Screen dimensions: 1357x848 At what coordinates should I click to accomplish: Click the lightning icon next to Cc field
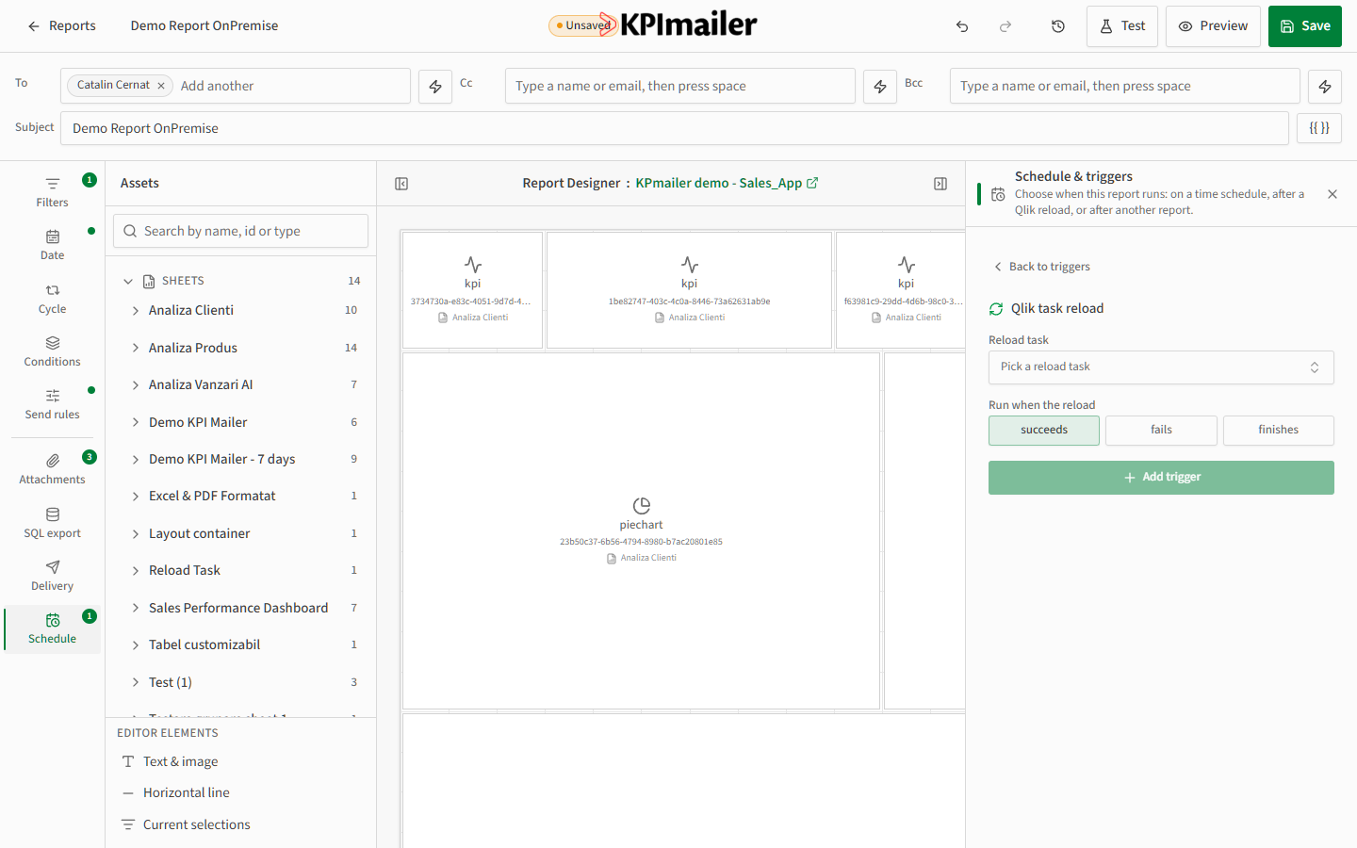click(880, 86)
